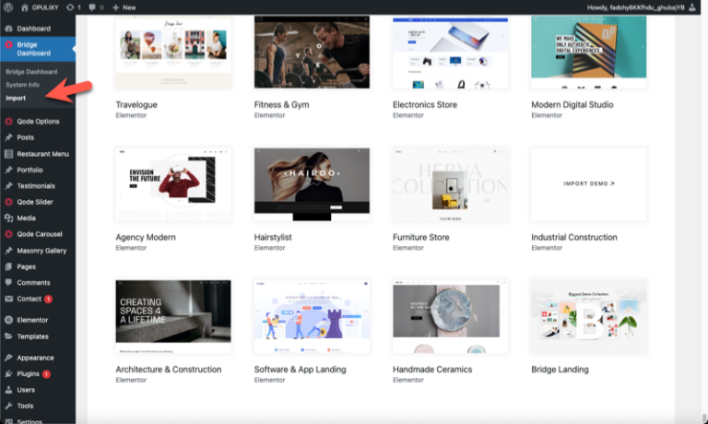Select Import under Bridge Dashboard
The image size is (708, 424).
[x=16, y=98]
